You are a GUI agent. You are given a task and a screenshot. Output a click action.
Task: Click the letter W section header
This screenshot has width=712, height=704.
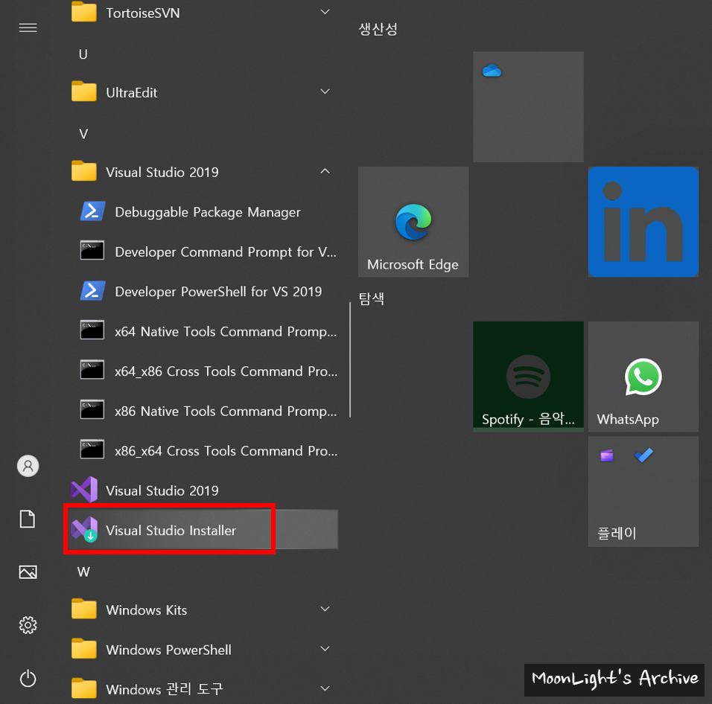[83, 572]
